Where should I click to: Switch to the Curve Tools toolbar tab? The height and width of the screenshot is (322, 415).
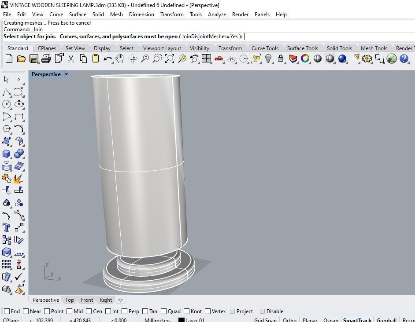click(x=265, y=48)
